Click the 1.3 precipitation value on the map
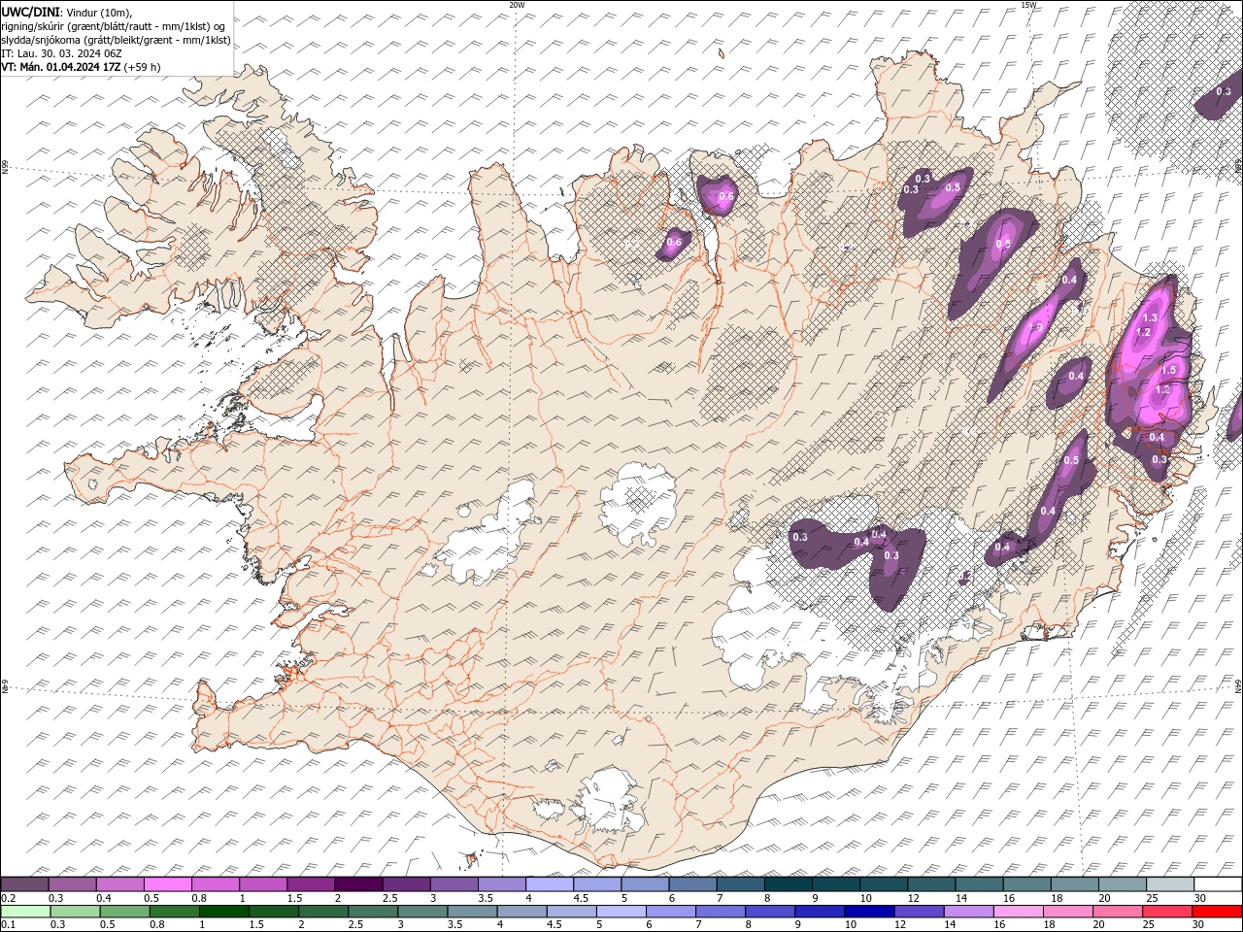 [x=1152, y=317]
